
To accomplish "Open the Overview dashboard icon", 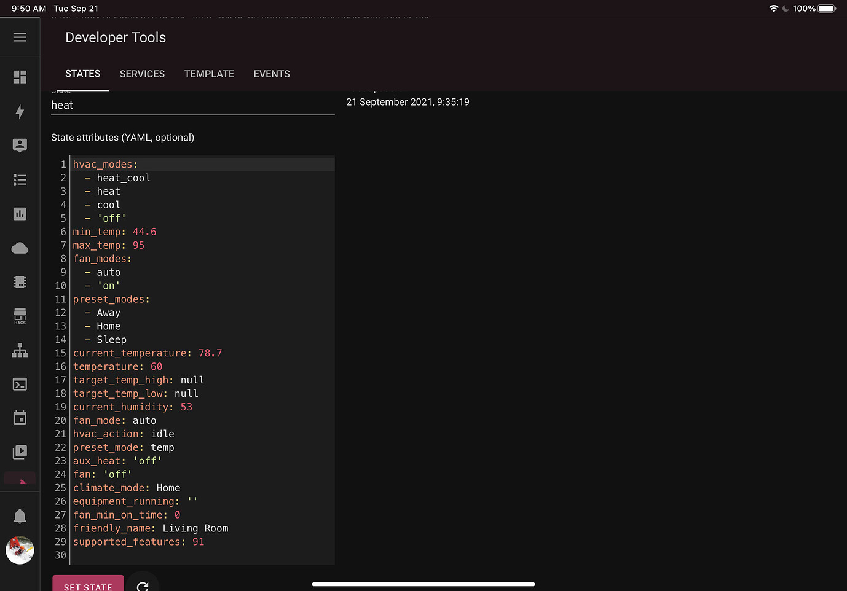I will pos(20,77).
